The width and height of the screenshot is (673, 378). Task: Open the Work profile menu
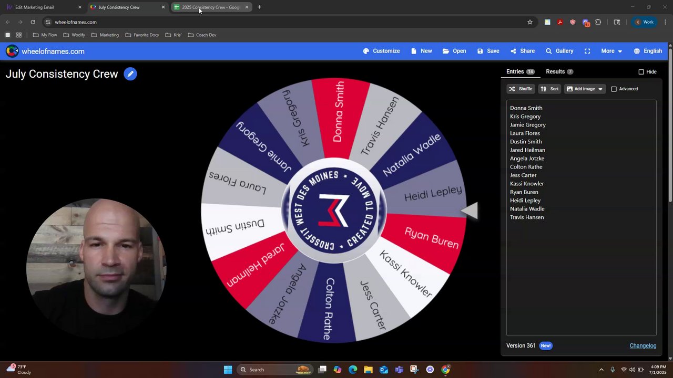click(x=645, y=22)
